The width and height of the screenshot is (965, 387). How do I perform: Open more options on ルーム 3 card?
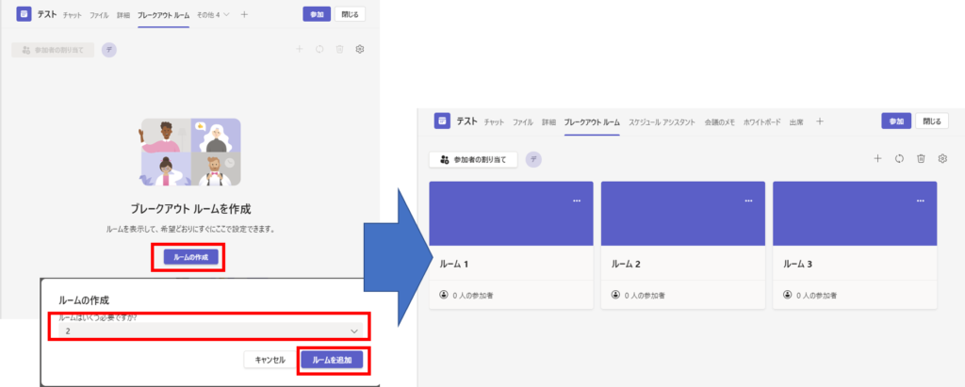click(921, 201)
